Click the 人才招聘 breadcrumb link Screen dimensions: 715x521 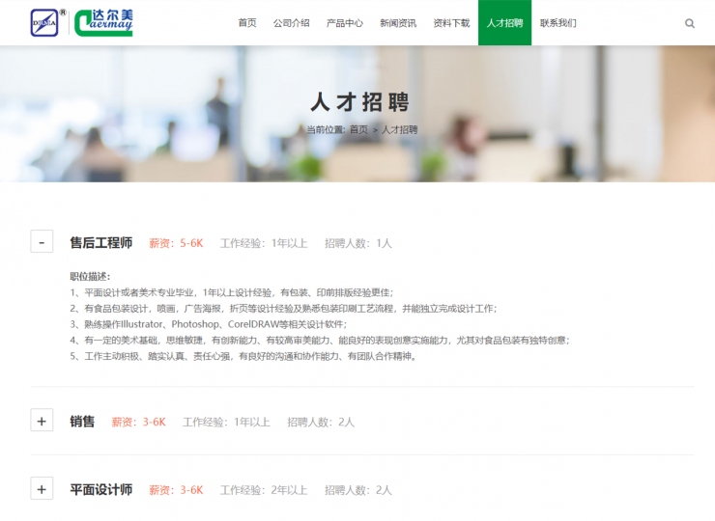click(399, 130)
